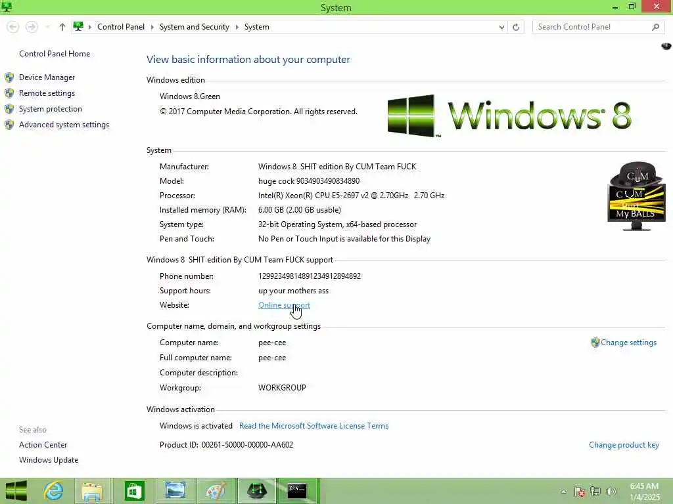Switch to the System taskbar button
Viewport: 673px width, 504px height.
257,491
